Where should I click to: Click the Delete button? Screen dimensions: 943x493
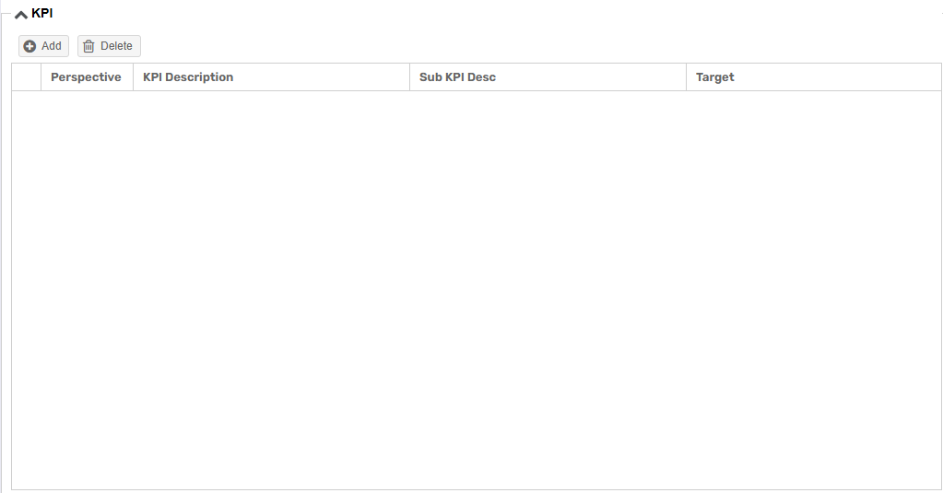(109, 46)
